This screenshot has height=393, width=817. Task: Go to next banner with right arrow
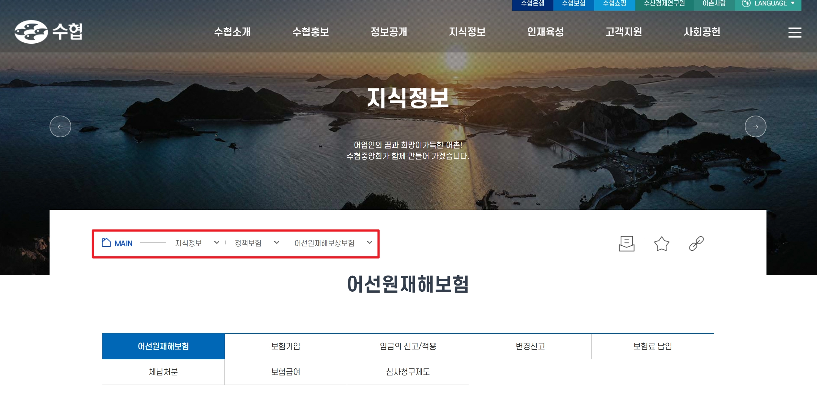pos(756,127)
